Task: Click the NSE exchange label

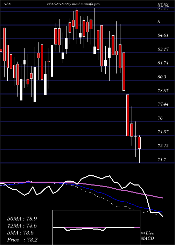Action: click(x=7, y=4)
